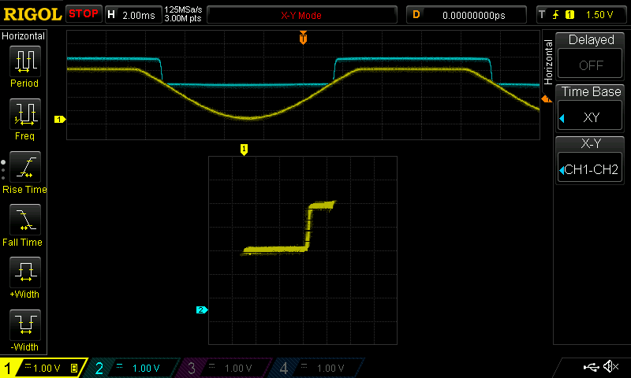Click the orange trigger position T marker
The width and height of the screenshot is (631, 378).
click(303, 37)
